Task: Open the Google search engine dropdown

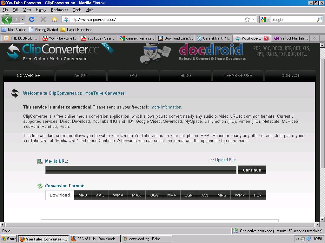Action: click(x=265, y=19)
